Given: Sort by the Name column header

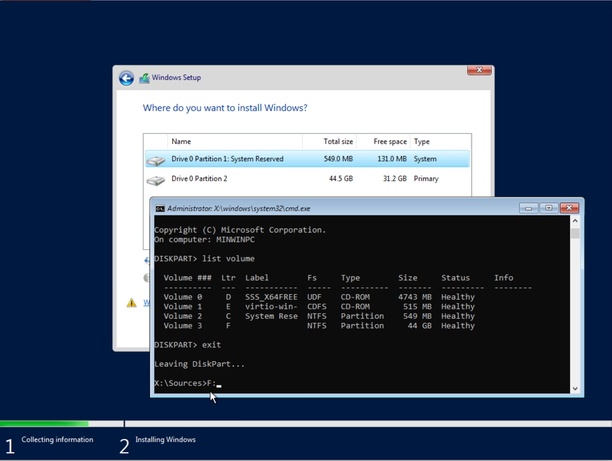Looking at the screenshot, I should 235,142.
